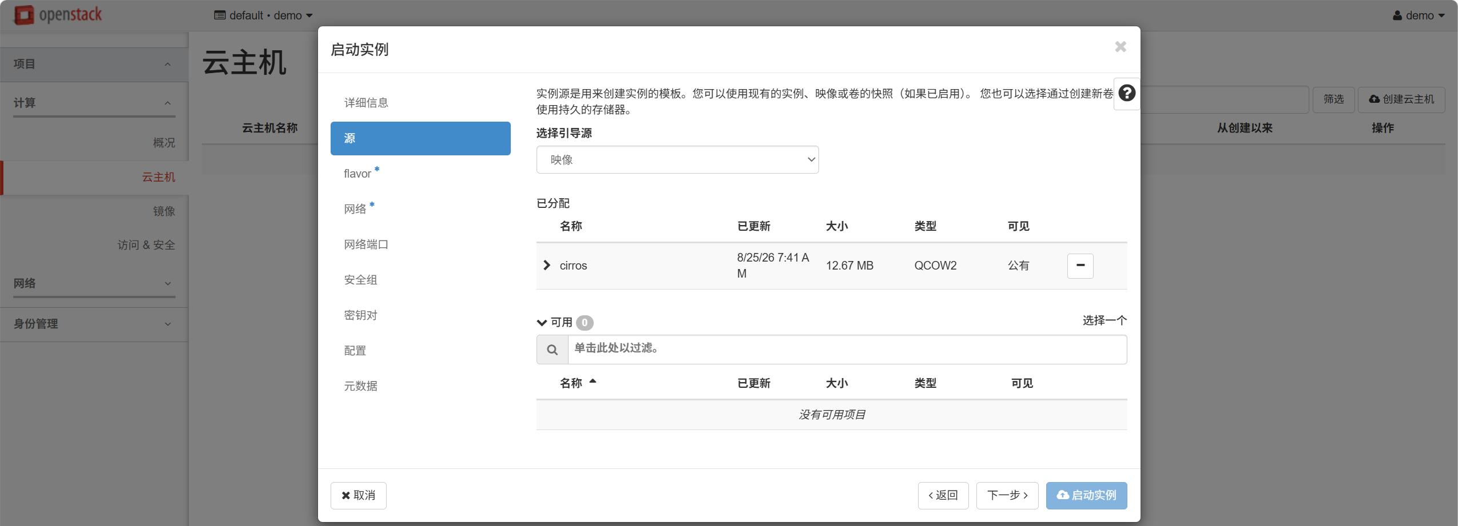Image resolution: width=1458 pixels, height=526 pixels.
Task: Switch to the 详细信息 step
Action: 420,103
